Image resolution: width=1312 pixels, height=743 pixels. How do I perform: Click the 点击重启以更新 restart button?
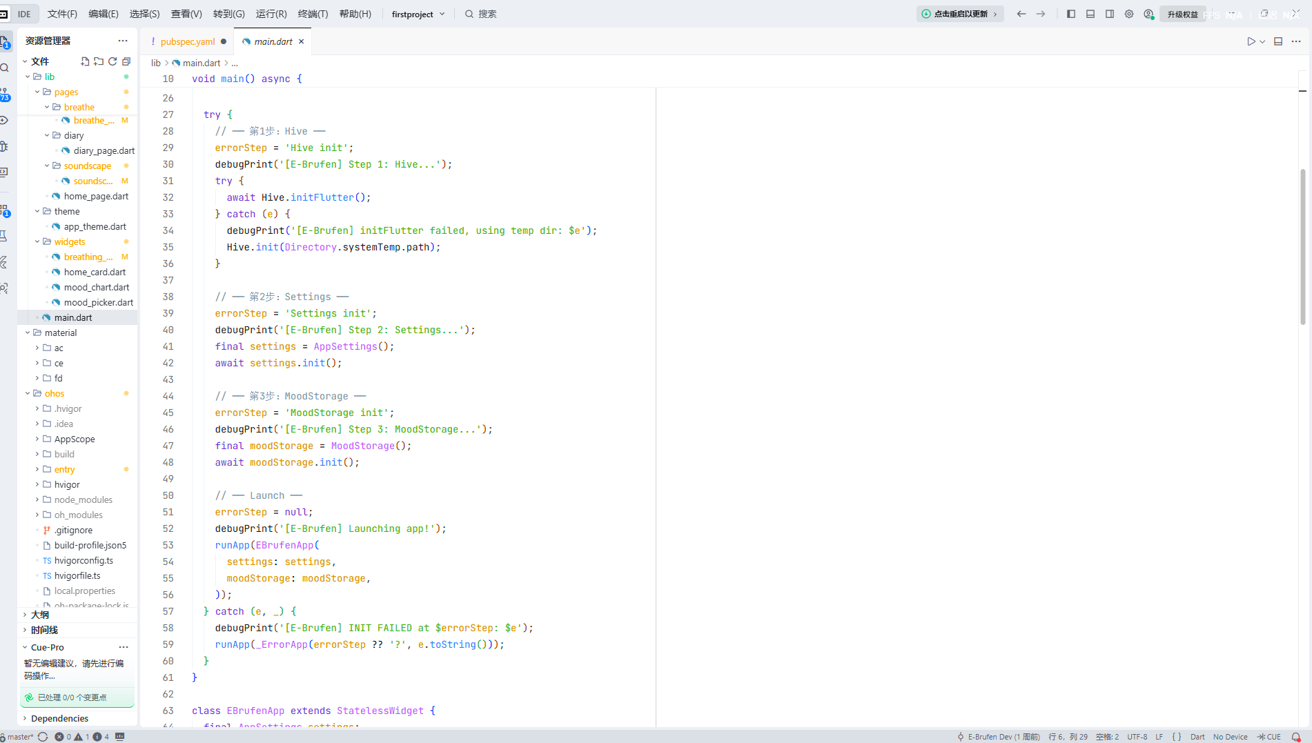click(x=960, y=14)
